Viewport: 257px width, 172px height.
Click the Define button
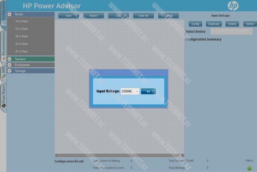point(250,24)
